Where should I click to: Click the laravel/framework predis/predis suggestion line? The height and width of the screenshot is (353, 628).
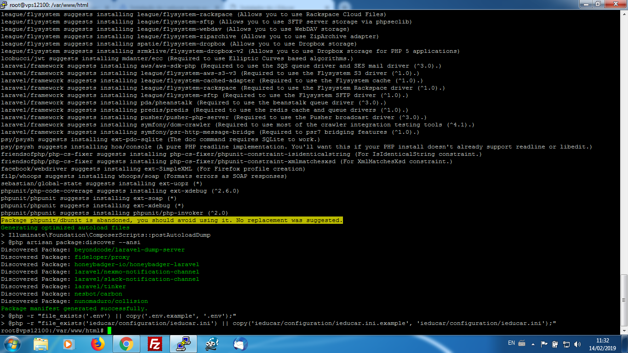pyautogui.click(x=205, y=110)
